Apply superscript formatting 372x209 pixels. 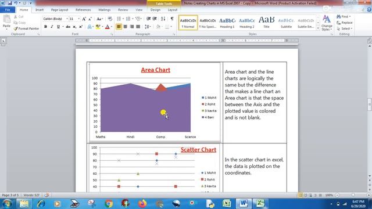tap(81, 27)
